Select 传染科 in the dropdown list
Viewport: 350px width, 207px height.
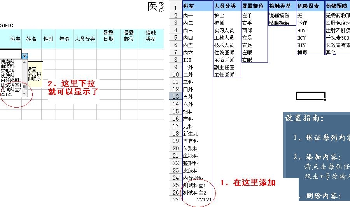[x=8, y=62]
